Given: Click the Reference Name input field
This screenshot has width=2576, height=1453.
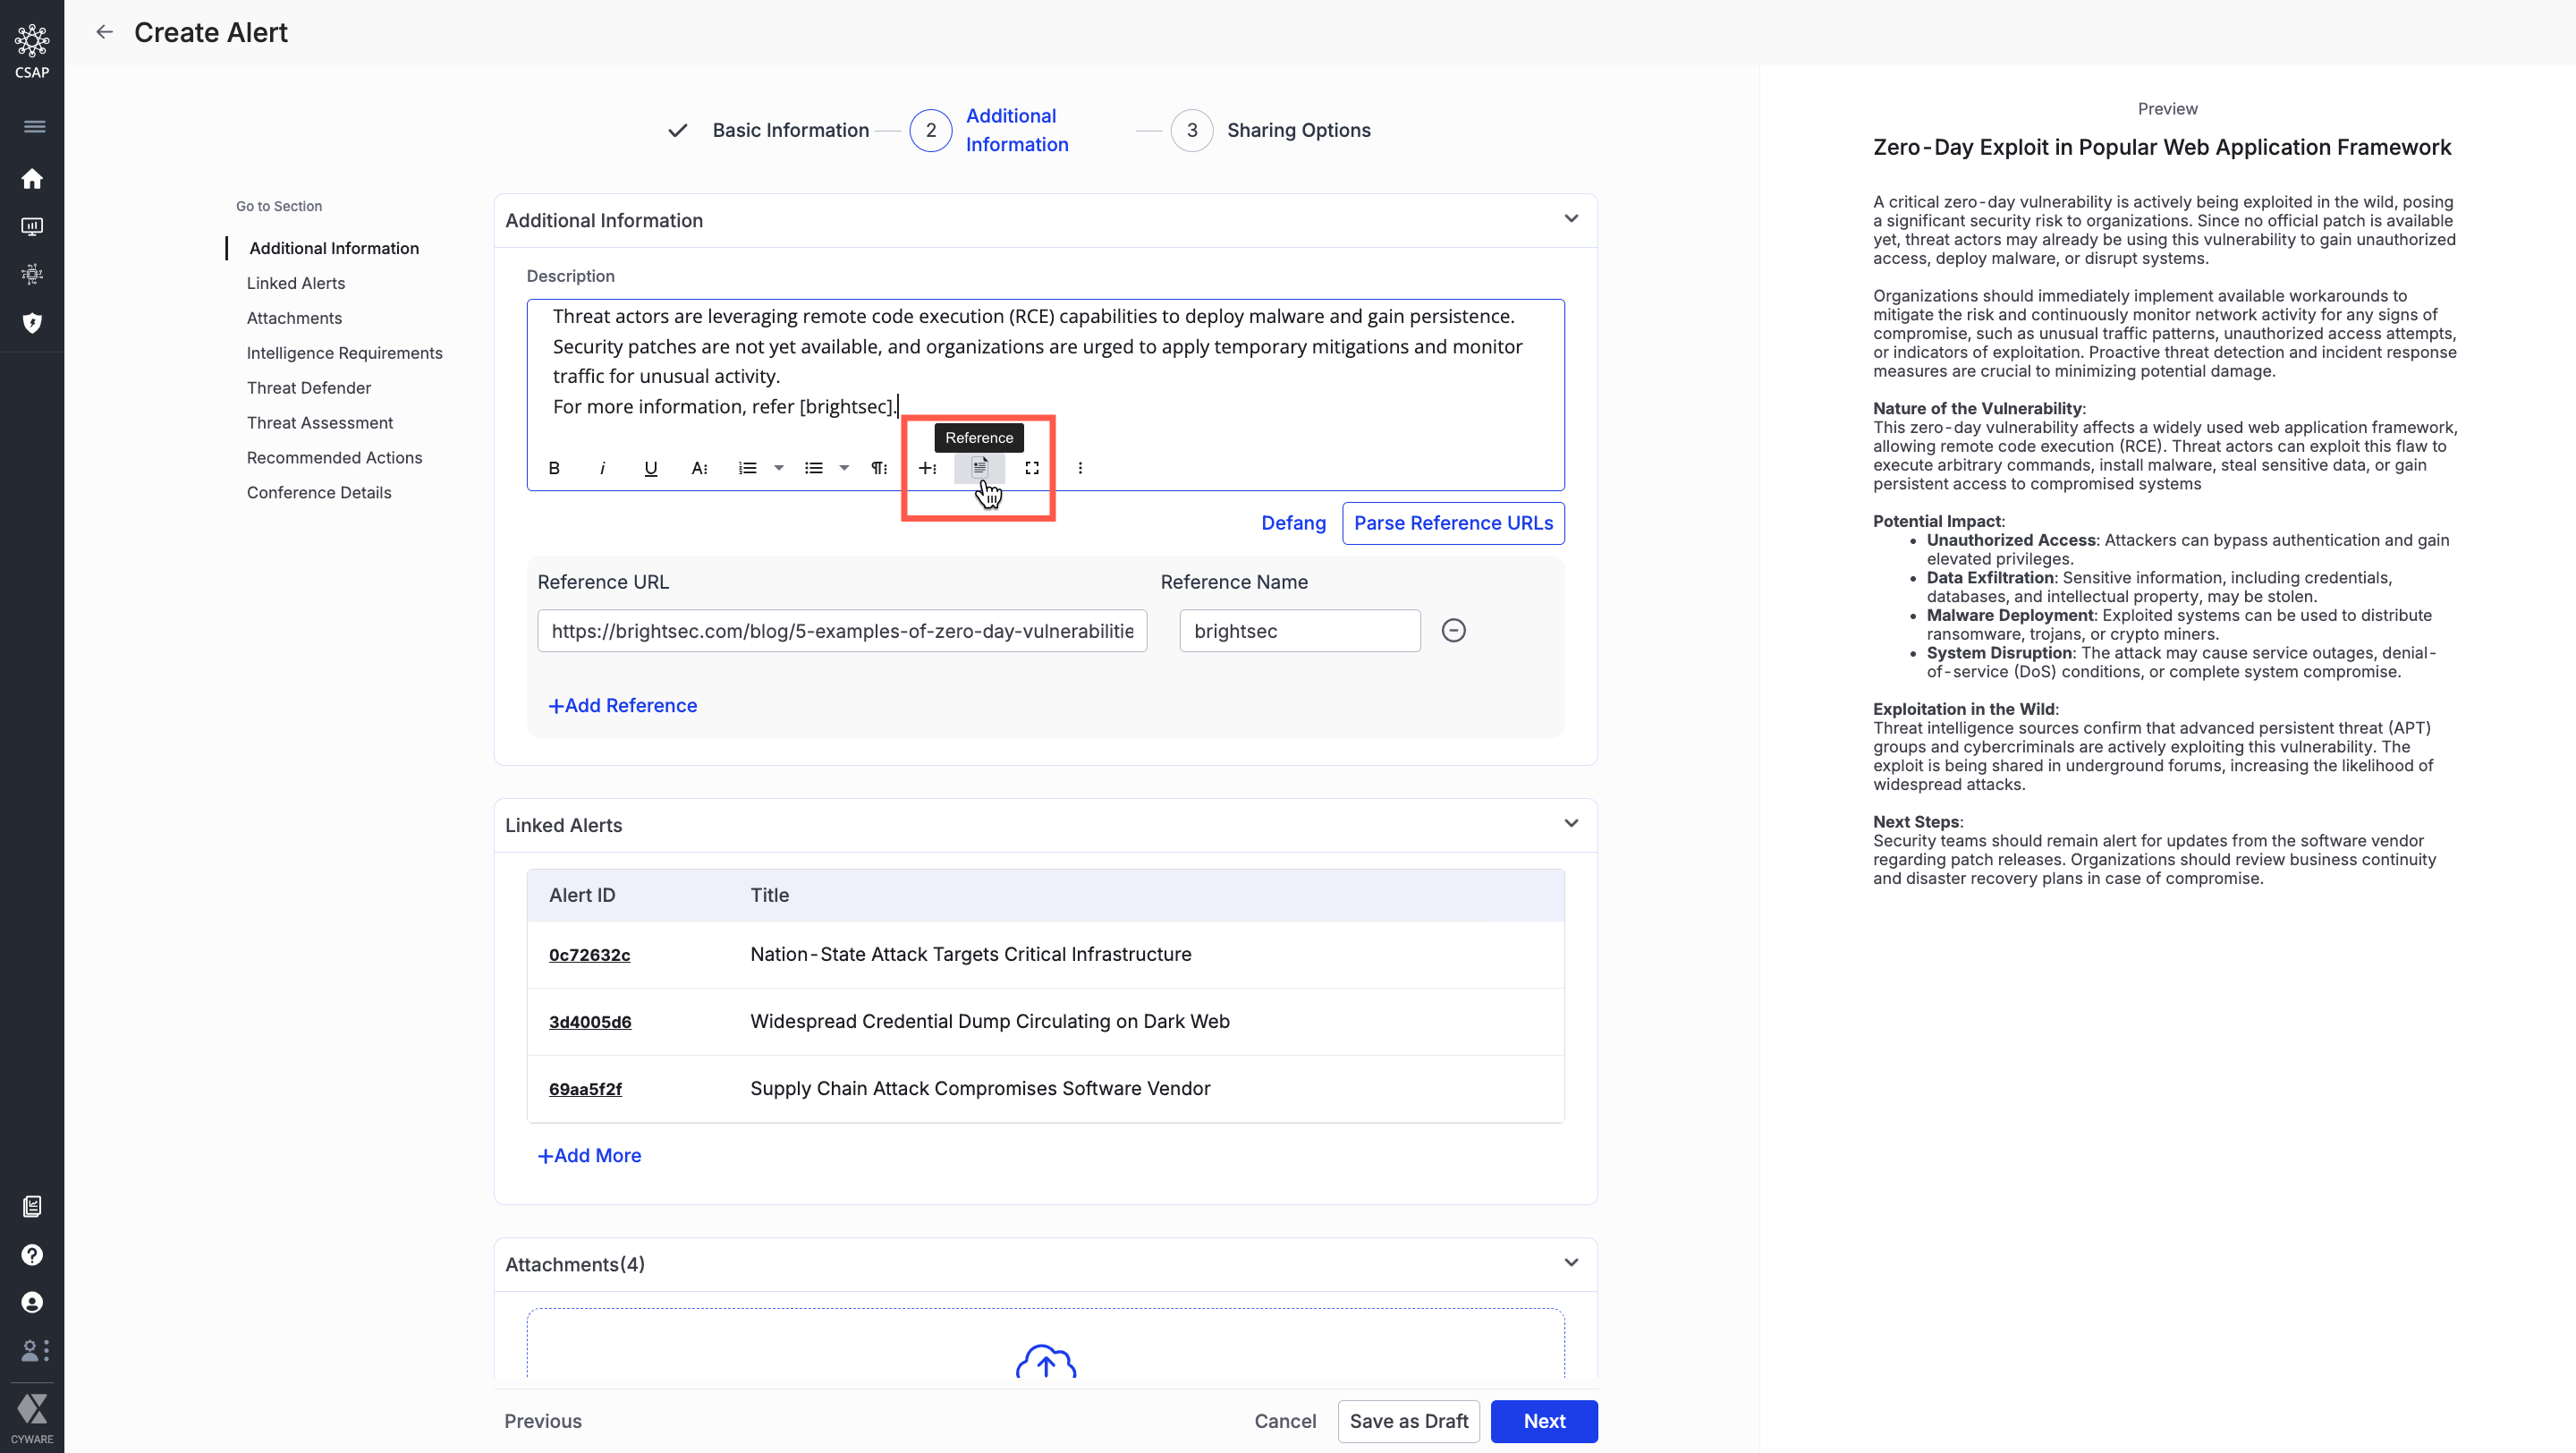Looking at the screenshot, I should (x=1299, y=631).
